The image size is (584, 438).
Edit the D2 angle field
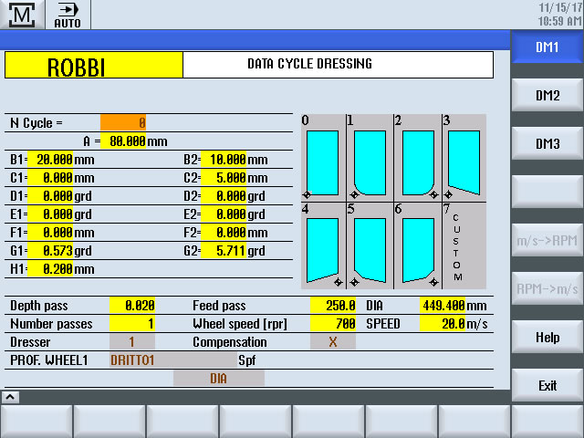[224, 196]
